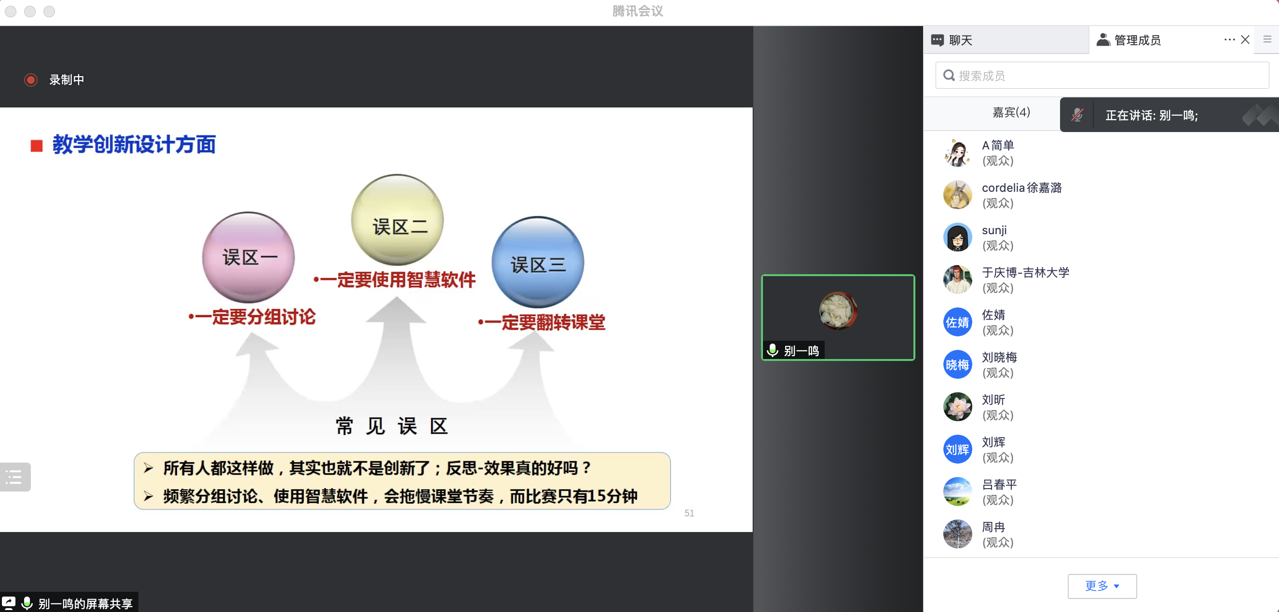Click the text 一定要分组讨论
The image size is (1279, 612).
[255, 317]
